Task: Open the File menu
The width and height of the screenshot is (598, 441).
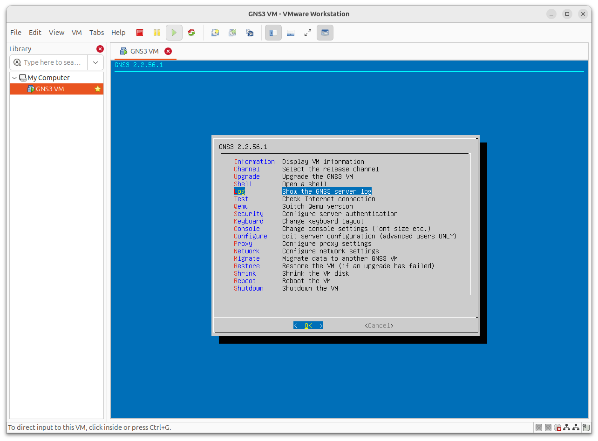Action: [x=16, y=33]
